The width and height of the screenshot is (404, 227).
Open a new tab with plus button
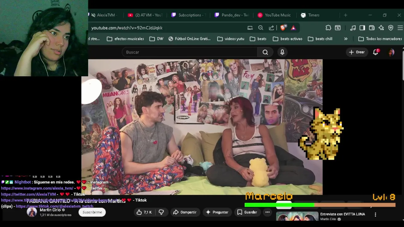tap(346, 15)
